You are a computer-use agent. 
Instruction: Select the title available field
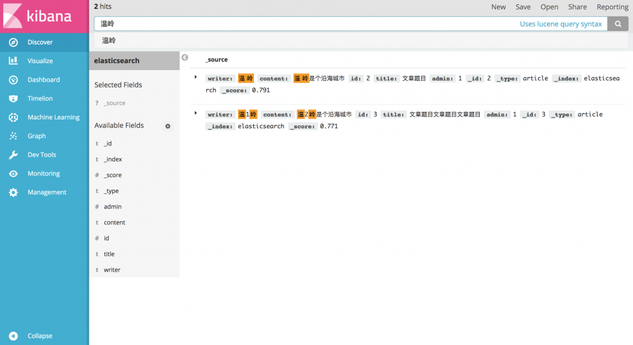(109, 254)
